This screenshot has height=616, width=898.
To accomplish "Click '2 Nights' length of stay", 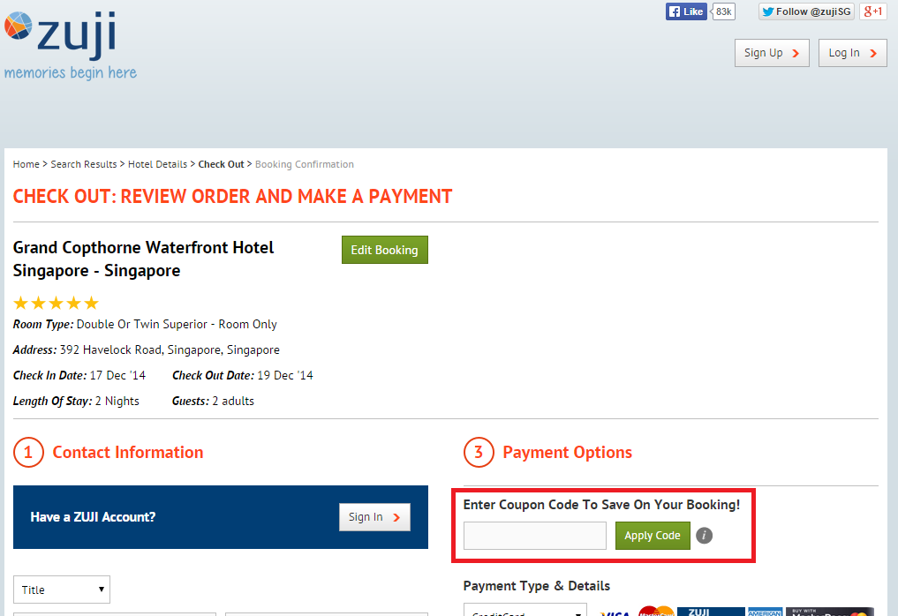I will (117, 402).
